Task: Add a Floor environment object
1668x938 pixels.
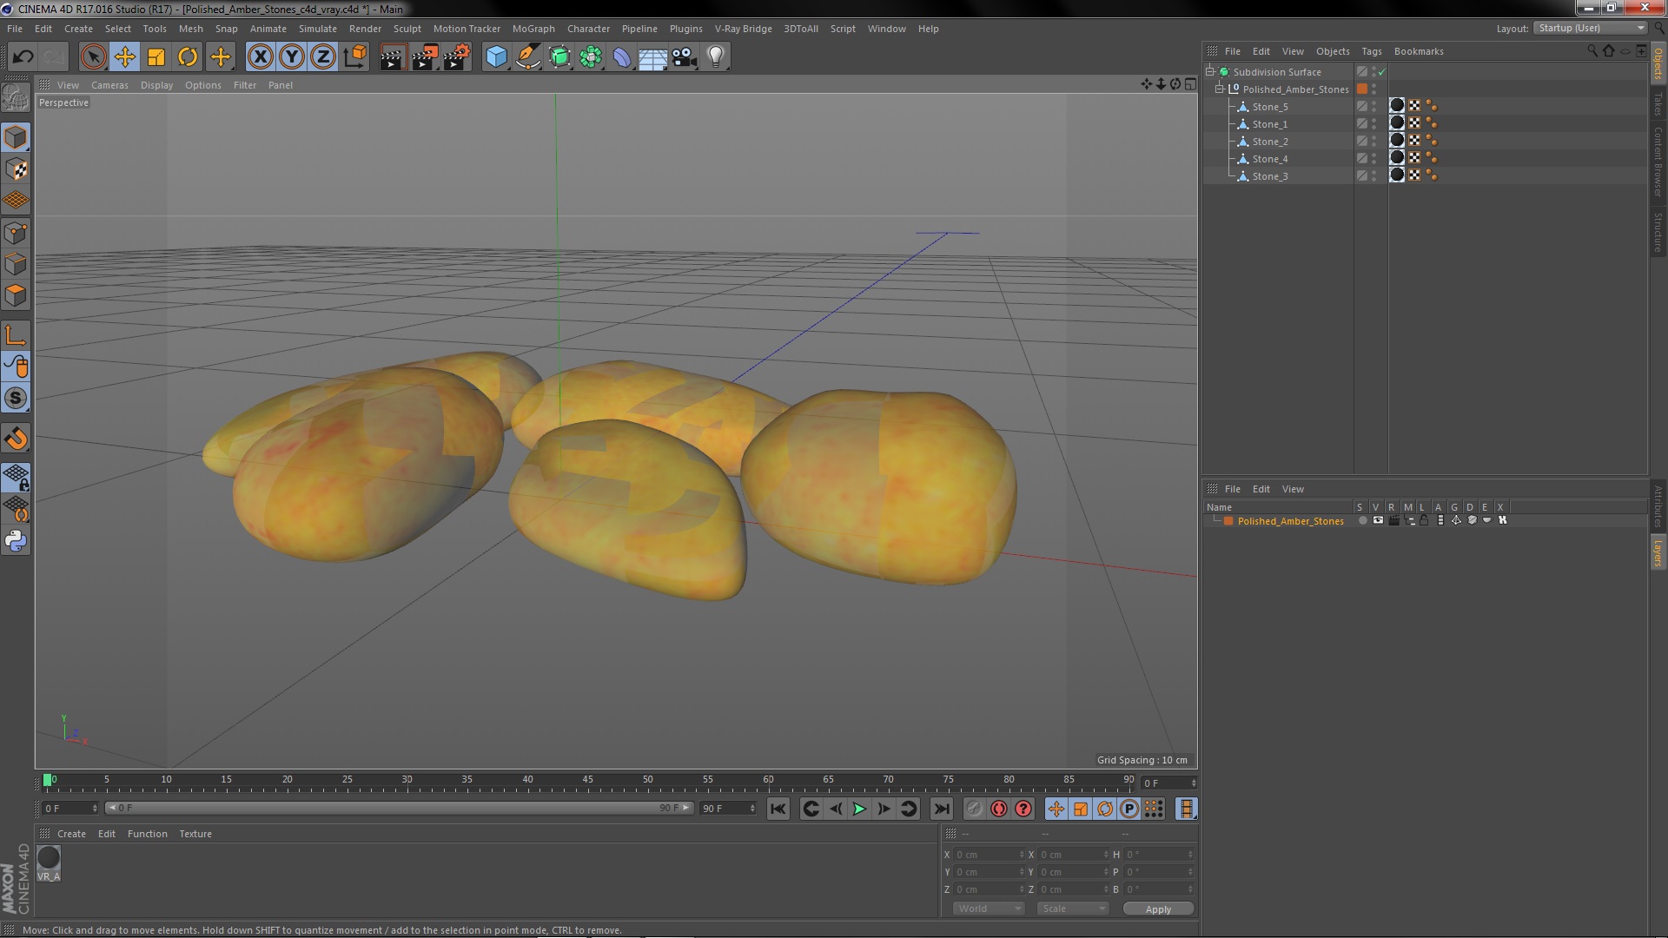Action: click(653, 57)
